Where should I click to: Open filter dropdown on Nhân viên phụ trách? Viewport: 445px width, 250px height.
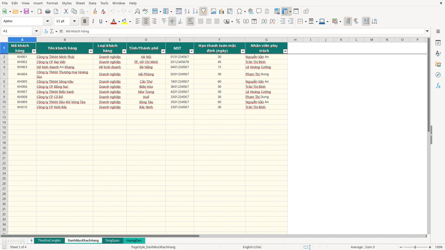click(x=285, y=51)
